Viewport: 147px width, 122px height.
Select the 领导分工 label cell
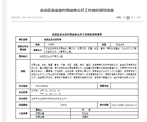[38, 50]
